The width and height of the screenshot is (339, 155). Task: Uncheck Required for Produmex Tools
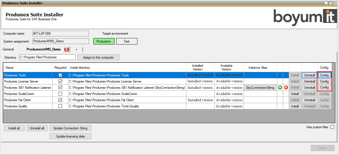coord(60,75)
